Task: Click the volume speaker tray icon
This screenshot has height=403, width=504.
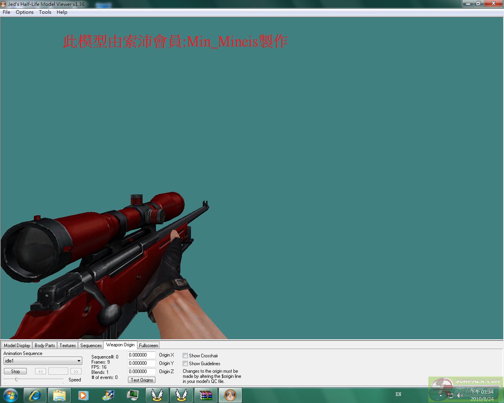Action: pyautogui.click(x=460, y=396)
